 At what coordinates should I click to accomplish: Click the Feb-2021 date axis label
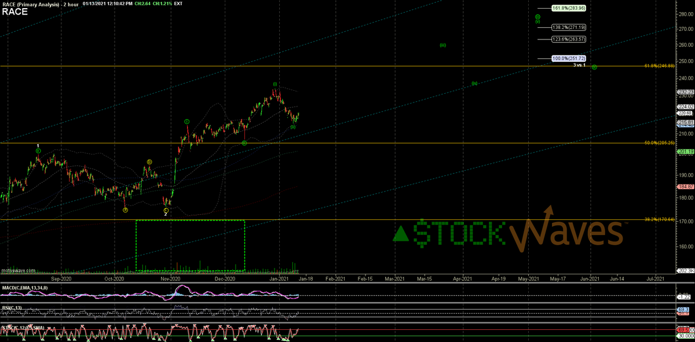pos(335,278)
